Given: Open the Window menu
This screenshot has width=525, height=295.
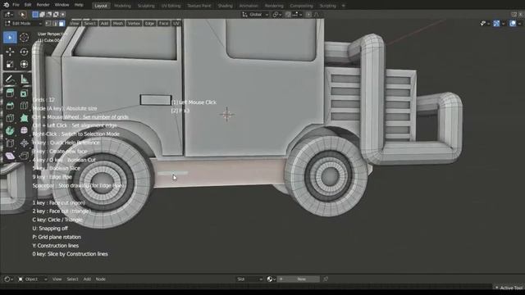Looking at the screenshot, I should (62, 5).
